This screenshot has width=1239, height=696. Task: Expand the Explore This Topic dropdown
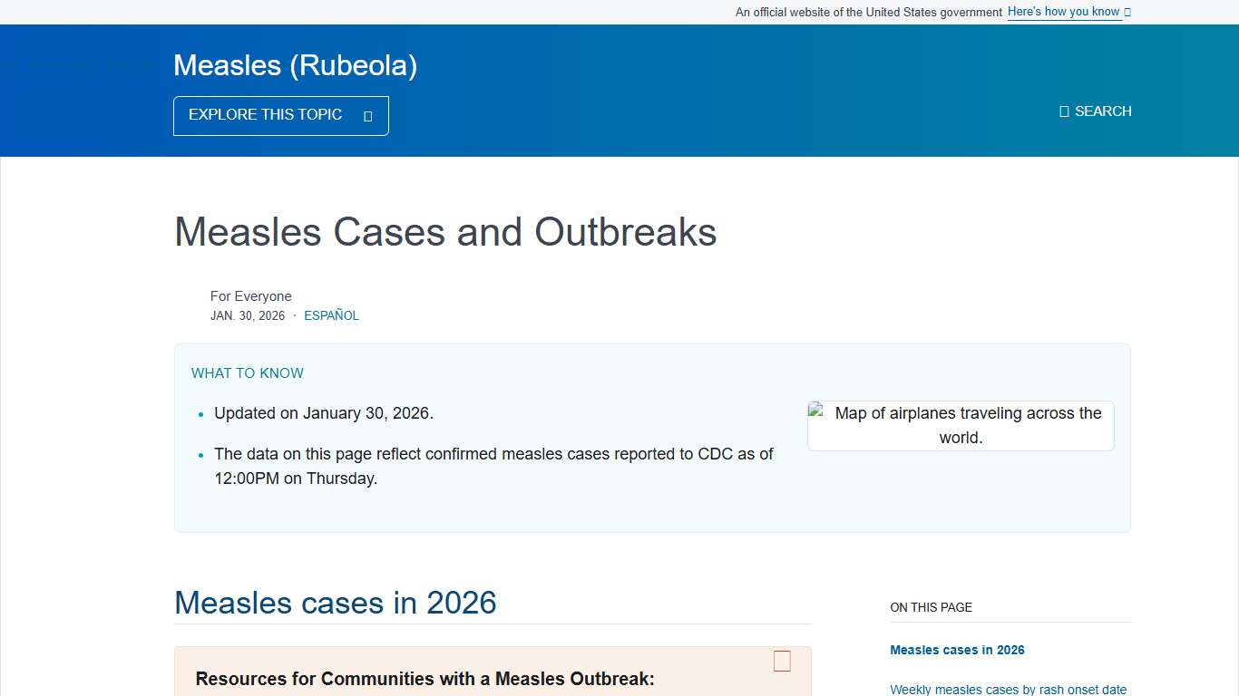(x=280, y=115)
